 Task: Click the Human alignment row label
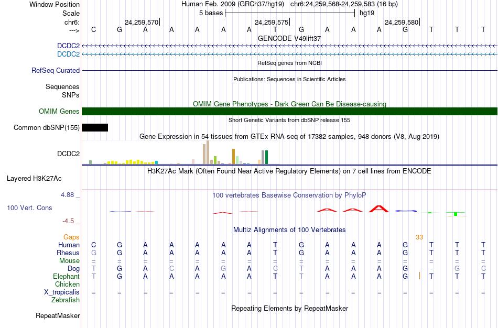click(x=69, y=245)
